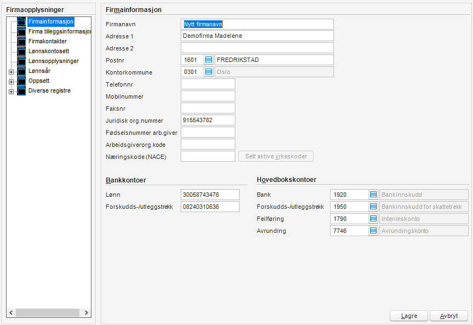
Task: Expand the Lønnsår tree node
Action: pos(11,71)
